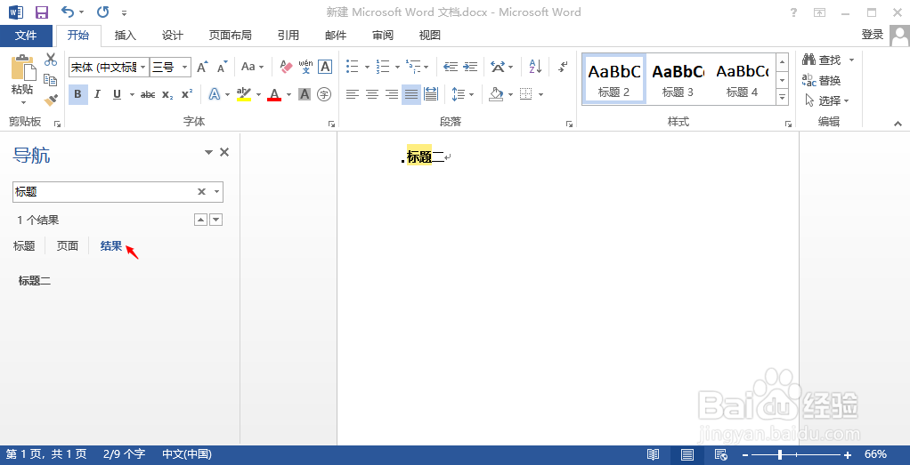This screenshot has width=910, height=465.
Task: Open the navigation search options dropdown
Action: 216,192
